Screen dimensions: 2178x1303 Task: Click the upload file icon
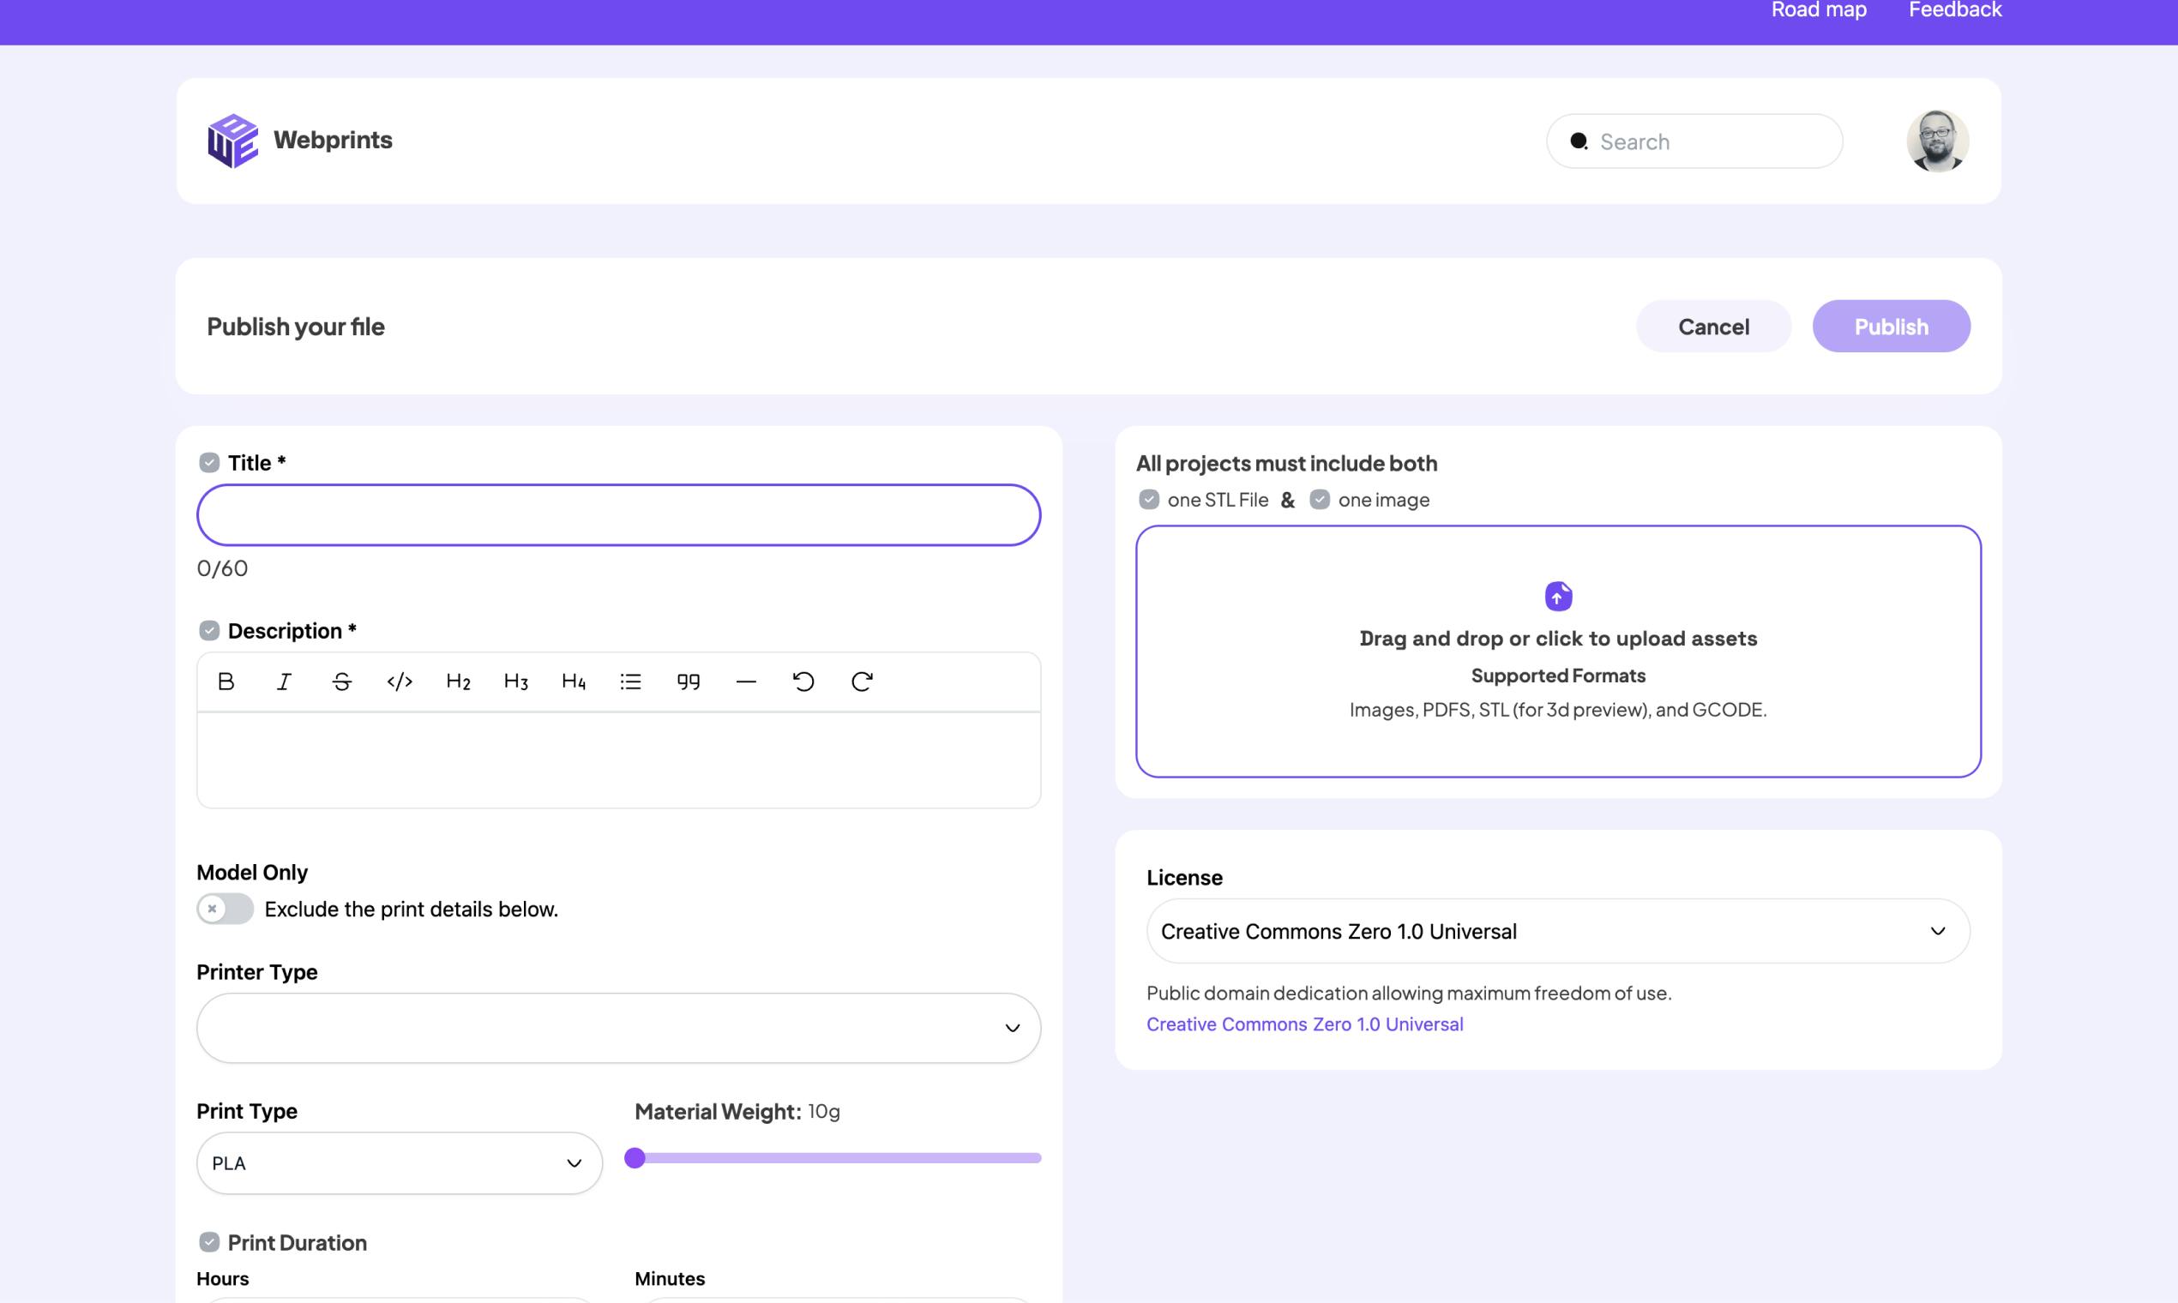pos(1558,596)
